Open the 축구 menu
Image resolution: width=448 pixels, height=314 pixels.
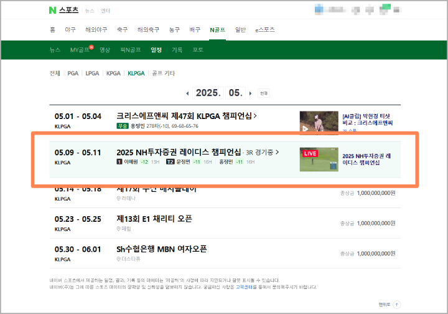tap(123, 30)
